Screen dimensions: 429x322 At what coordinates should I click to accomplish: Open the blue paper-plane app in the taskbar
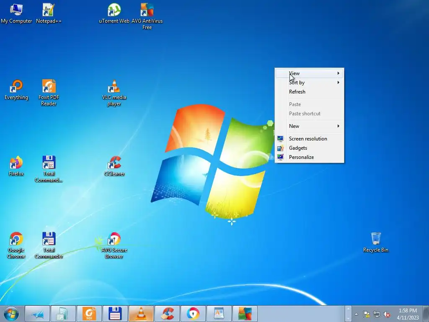click(x=37, y=314)
